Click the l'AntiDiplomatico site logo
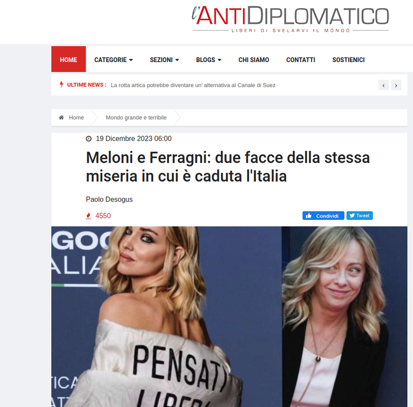 (x=290, y=19)
